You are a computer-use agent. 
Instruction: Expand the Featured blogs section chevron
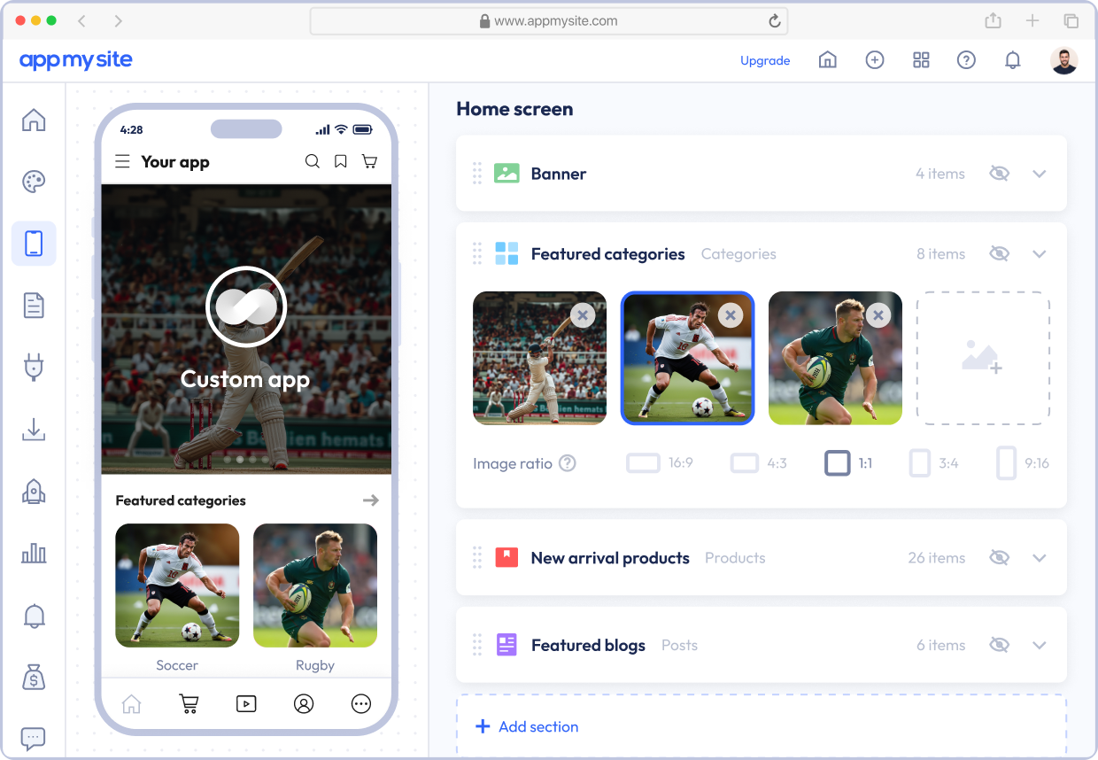1040,646
